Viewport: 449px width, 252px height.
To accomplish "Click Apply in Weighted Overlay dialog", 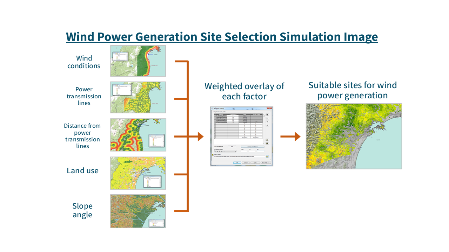I will (255, 163).
